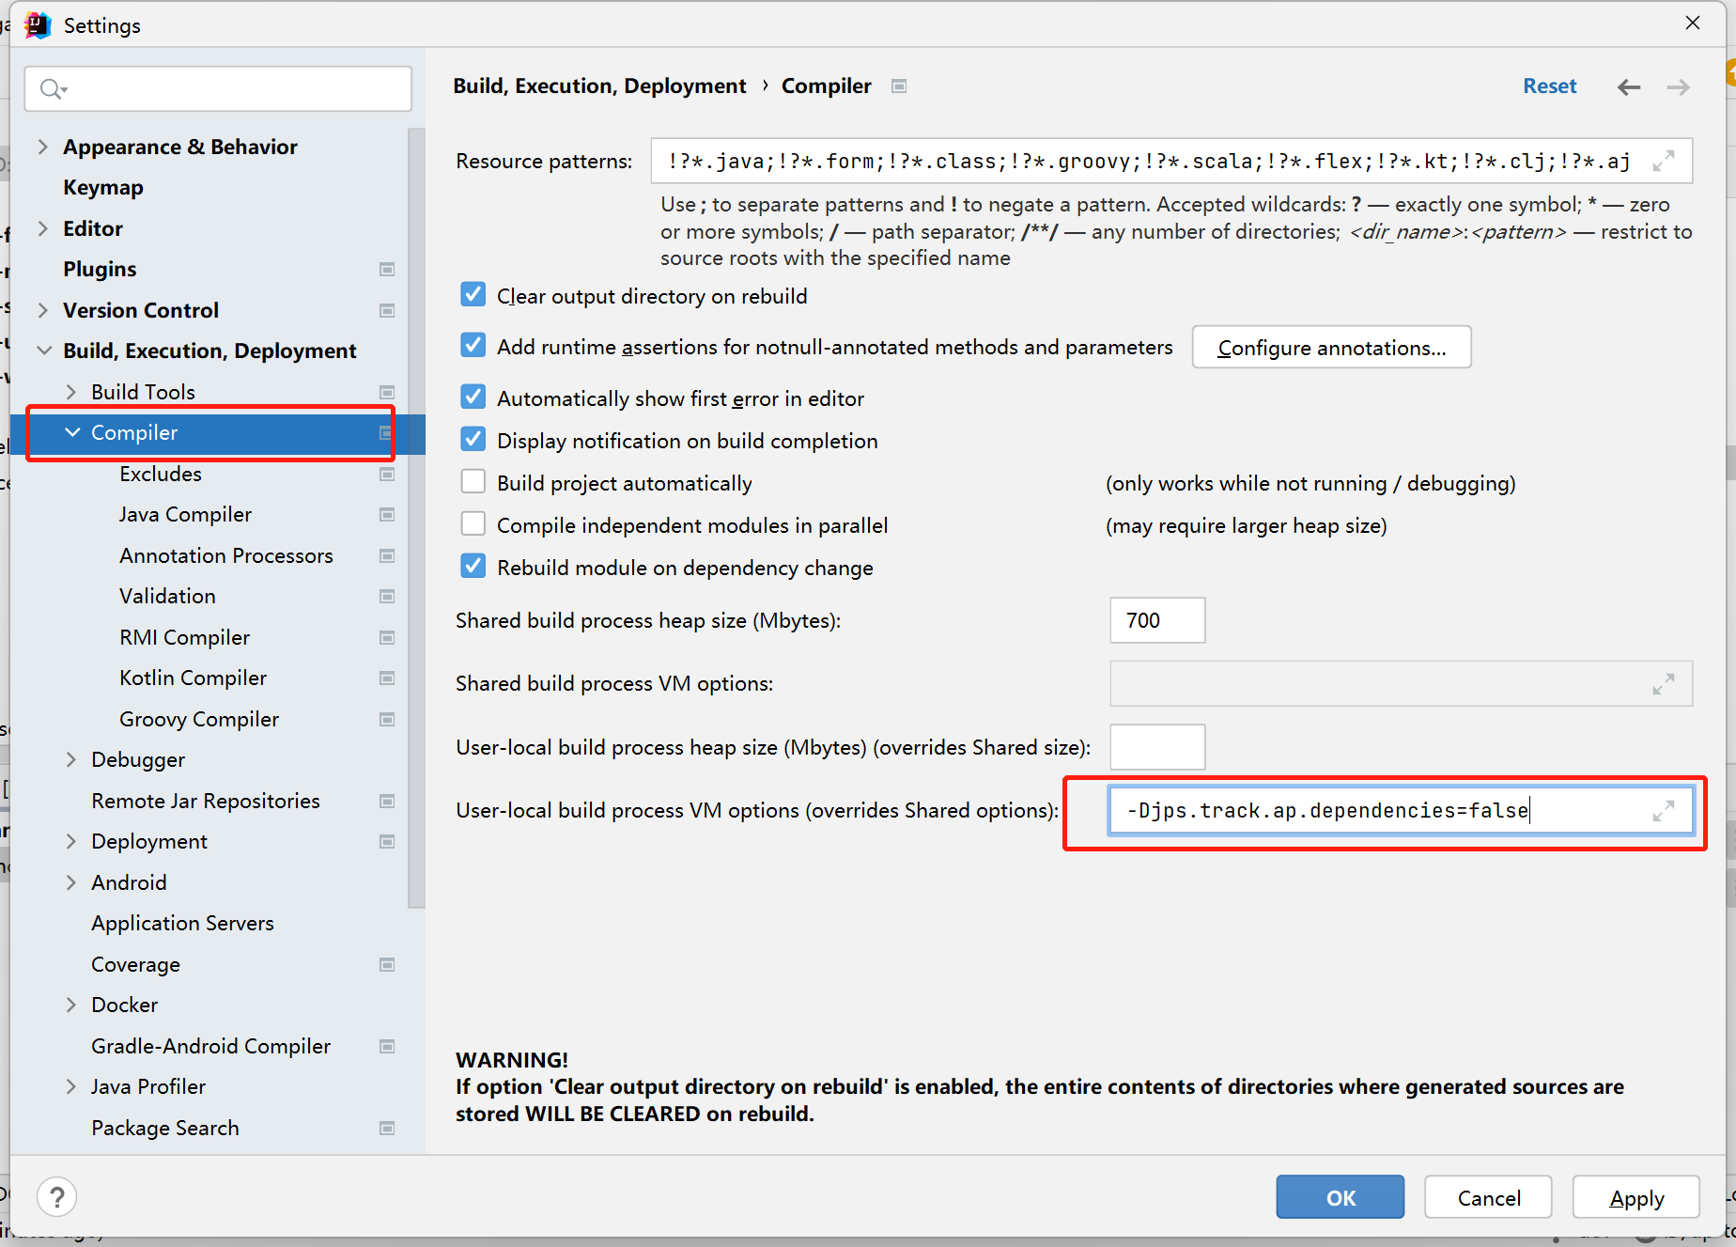Expand Appearance & Behavior section

[x=43, y=148]
